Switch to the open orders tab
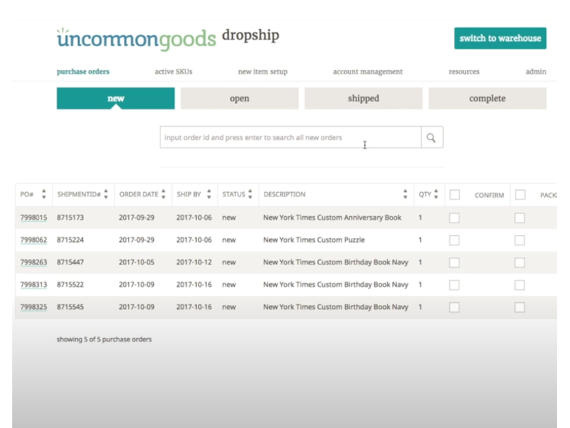The image size is (570, 428). coord(239,98)
